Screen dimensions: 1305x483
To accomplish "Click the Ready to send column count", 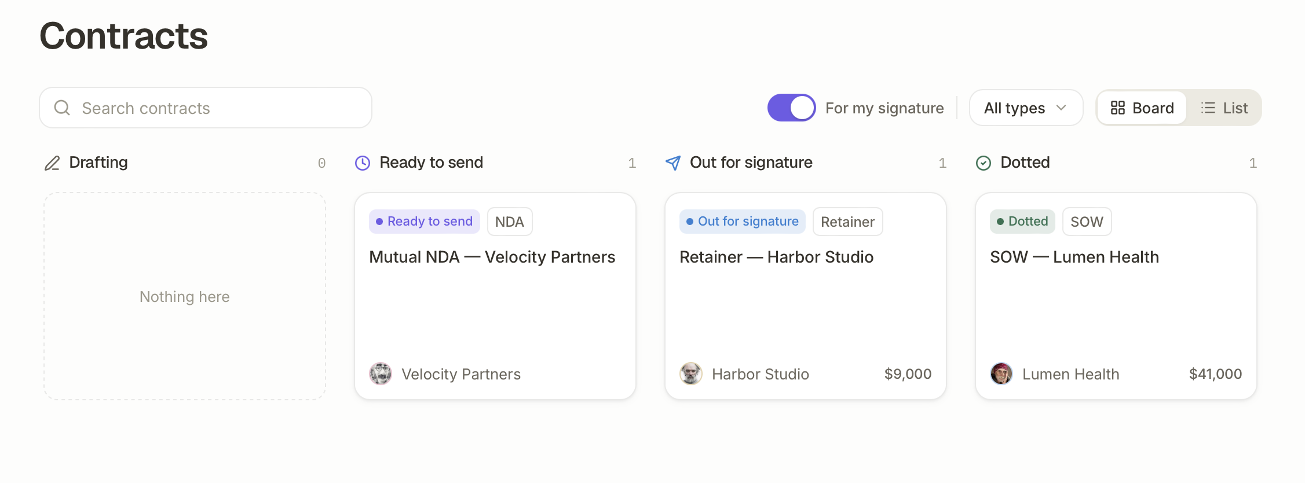I will (632, 163).
